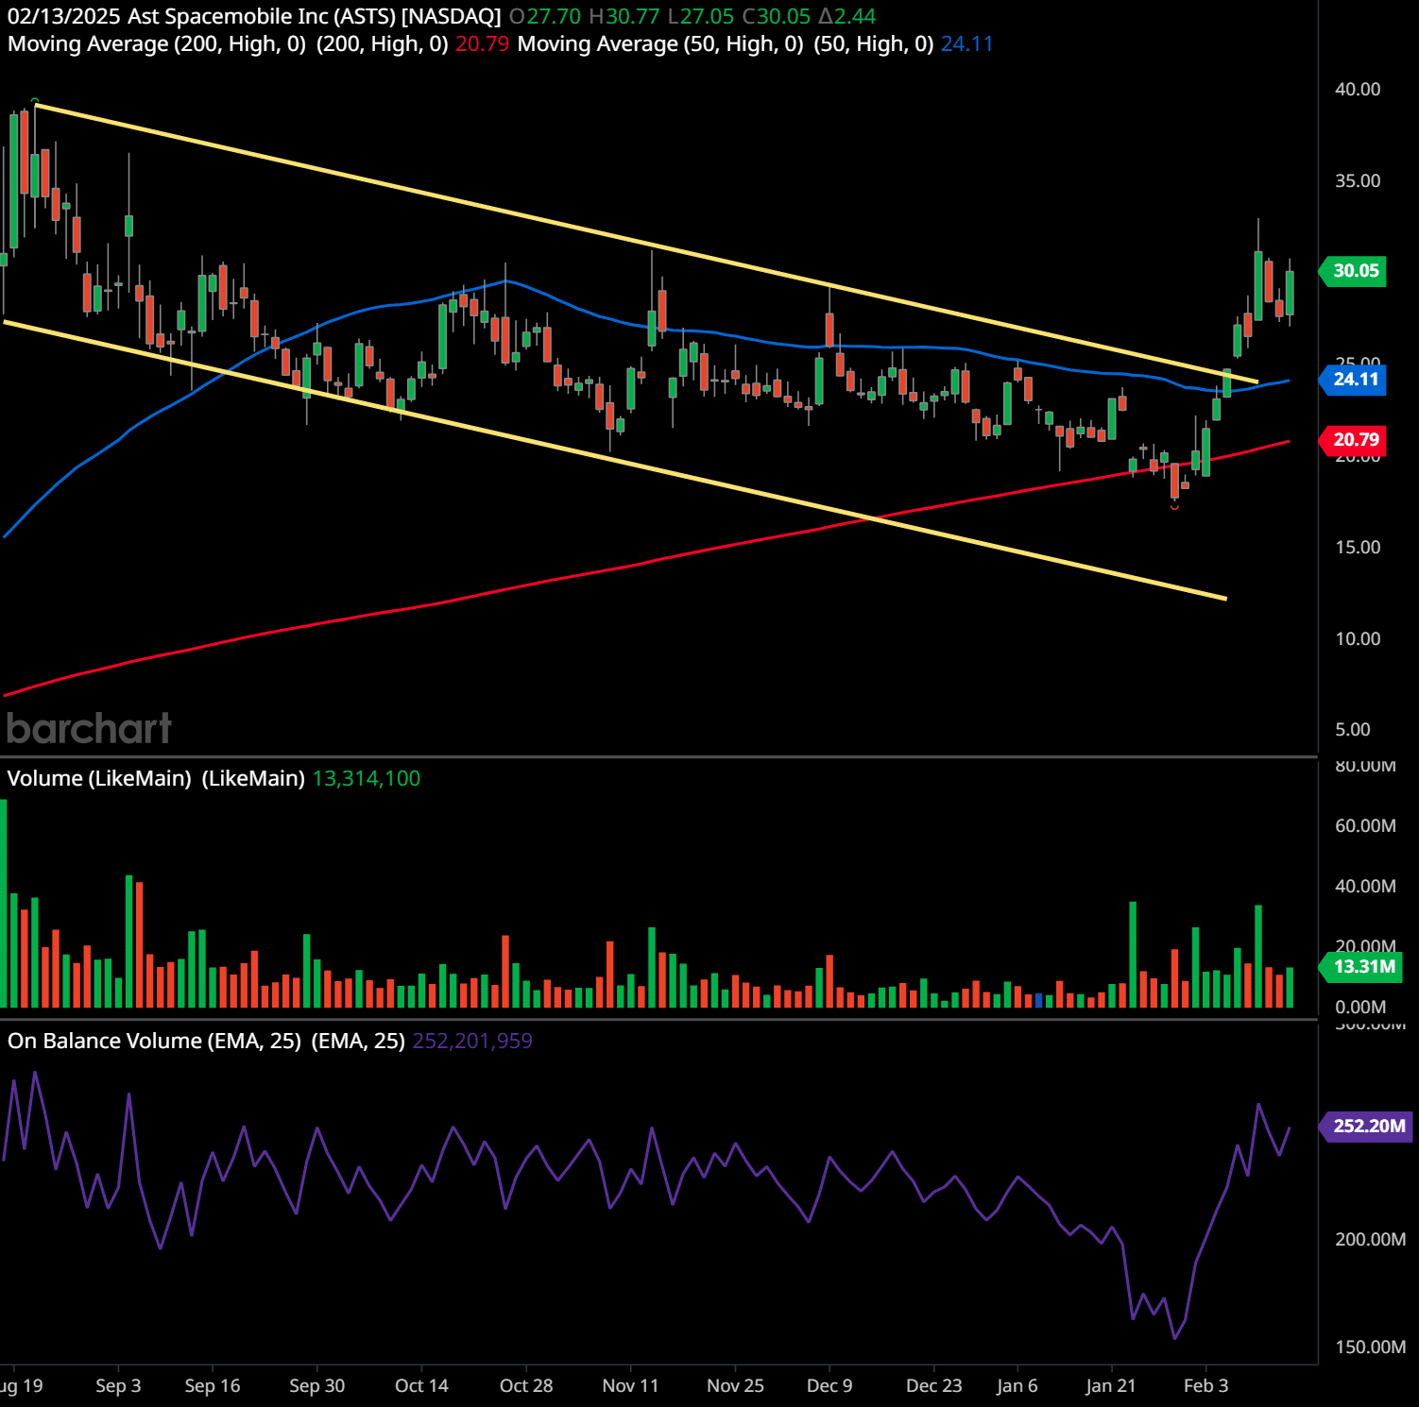Viewport: 1419px width, 1407px height.
Task: Click the 'Sep 30' date axis label
Action: click(x=317, y=1385)
